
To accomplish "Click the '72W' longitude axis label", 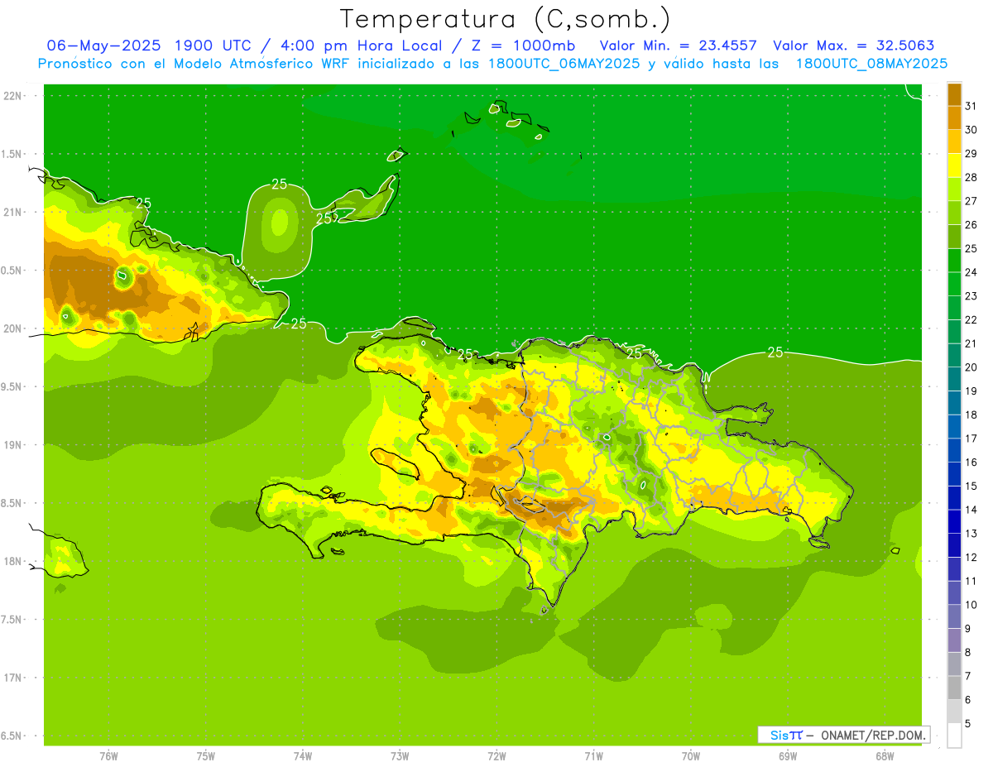I will pos(496,756).
